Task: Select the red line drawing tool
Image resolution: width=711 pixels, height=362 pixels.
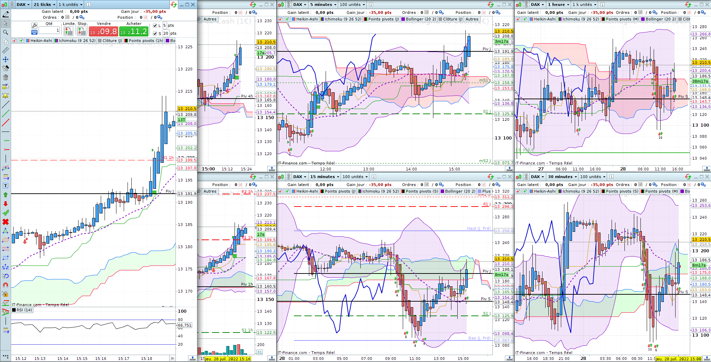Action: pyautogui.click(x=6, y=123)
